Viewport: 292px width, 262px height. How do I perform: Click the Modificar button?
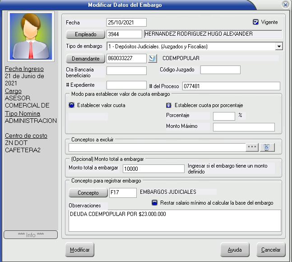(x=80, y=249)
